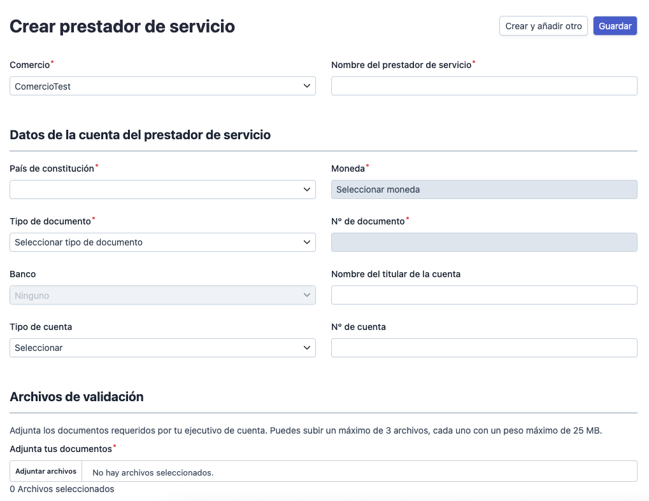Open the Moneda selector field

point(483,189)
